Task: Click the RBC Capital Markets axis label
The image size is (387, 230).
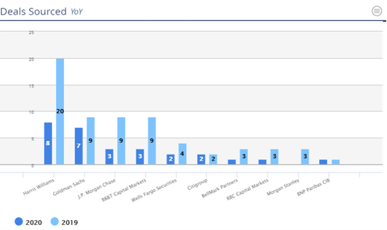Action: click(247, 190)
